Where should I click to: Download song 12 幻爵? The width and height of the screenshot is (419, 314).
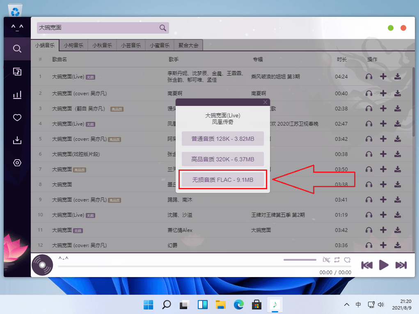[398, 245]
